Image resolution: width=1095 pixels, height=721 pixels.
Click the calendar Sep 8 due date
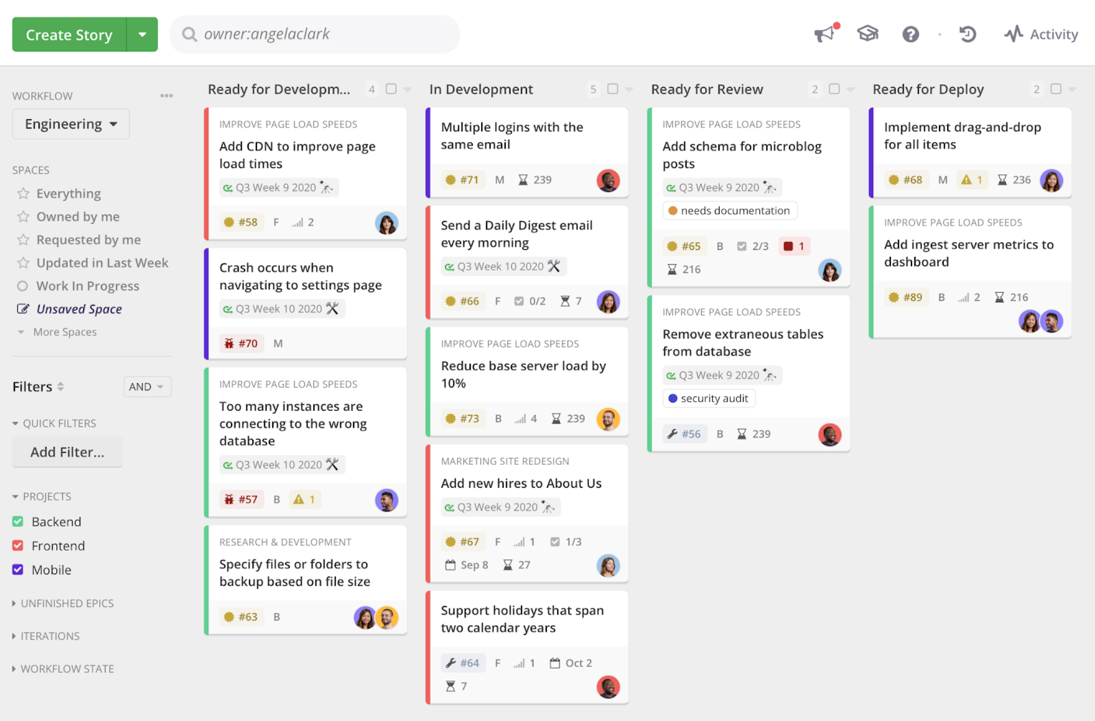click(467, 565)
